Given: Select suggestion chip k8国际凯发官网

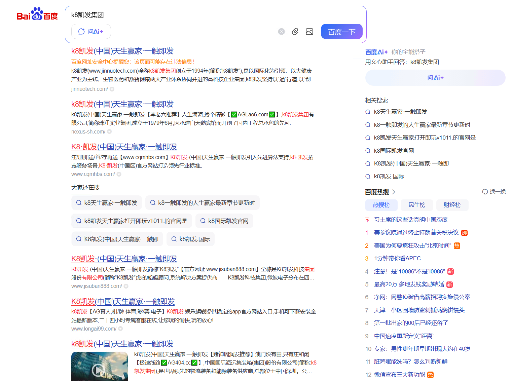Looking at the screenshot, I should click(x=224, y=221).
